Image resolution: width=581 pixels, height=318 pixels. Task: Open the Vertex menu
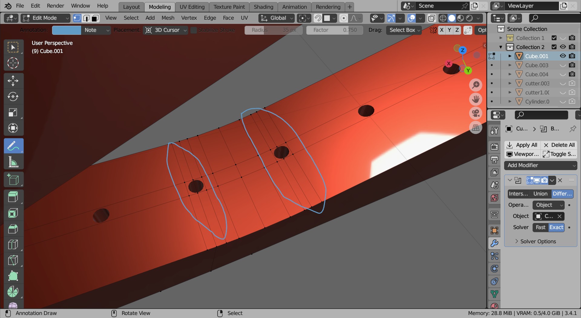(189, 18)
